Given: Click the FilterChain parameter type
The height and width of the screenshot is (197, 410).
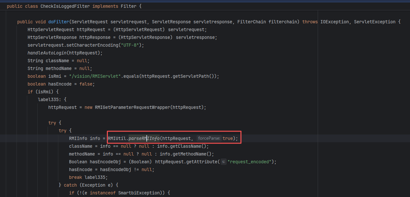Looking at the screenshot, I should [252, 22].
